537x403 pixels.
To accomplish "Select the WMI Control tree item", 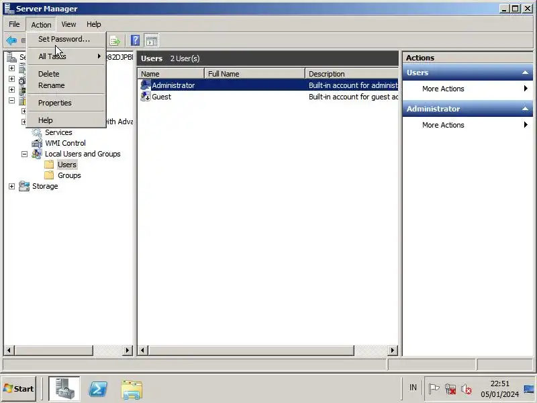I will [x=65, y=143].
